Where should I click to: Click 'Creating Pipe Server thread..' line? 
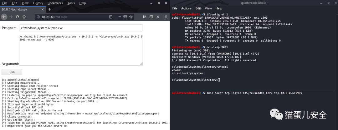[25, 89]
